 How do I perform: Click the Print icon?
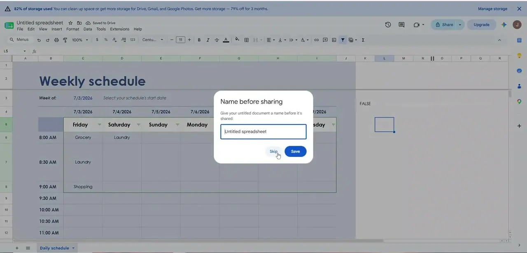click(x=56, y=40)
